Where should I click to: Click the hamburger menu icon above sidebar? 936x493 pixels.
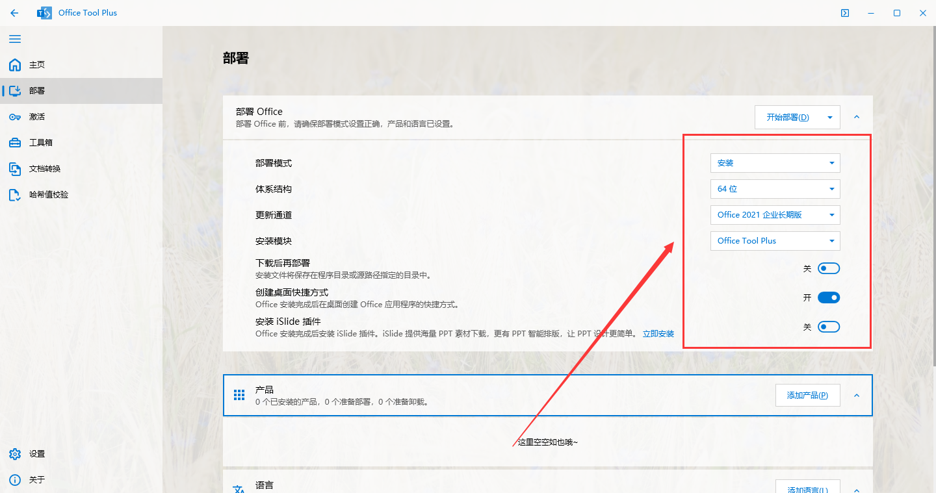pos(15,39)
